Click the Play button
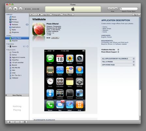Viewport: 146px width, 131px height. tap(15, 9)
